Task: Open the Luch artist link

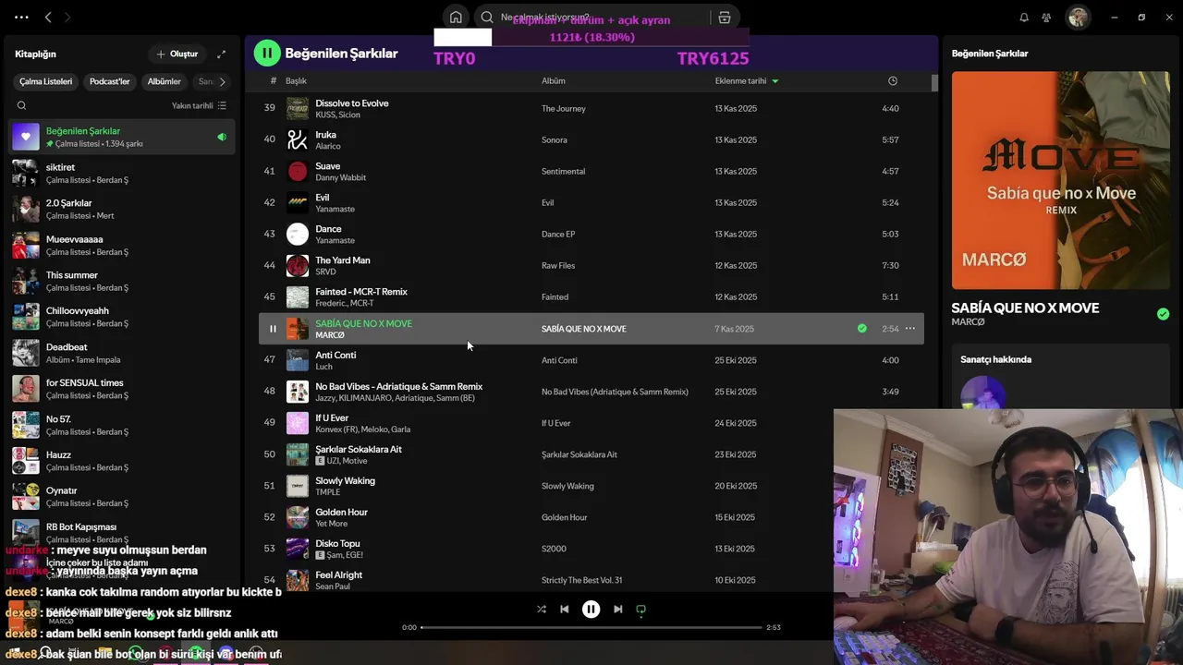Action: tap(323, 367)
